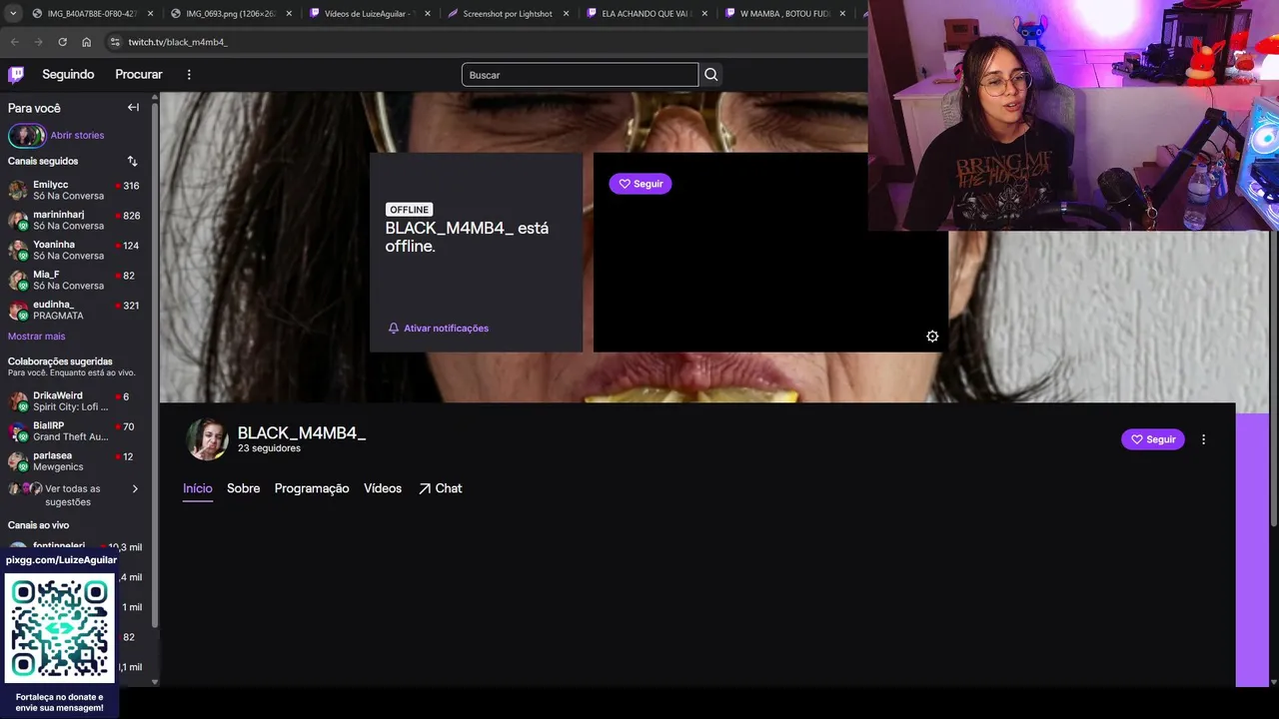Expand followed list with Mostrar mais
This screenshot has height=719, width=1279.
(36, 337)
